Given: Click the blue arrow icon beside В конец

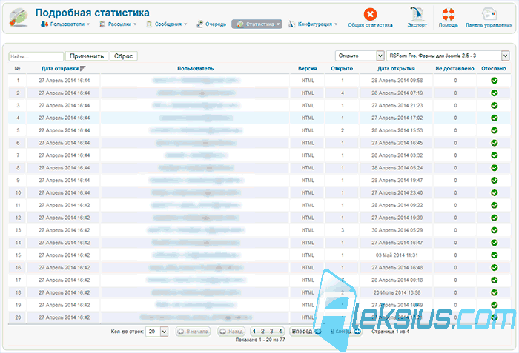Looking at the screenshot, I should 357,332.
